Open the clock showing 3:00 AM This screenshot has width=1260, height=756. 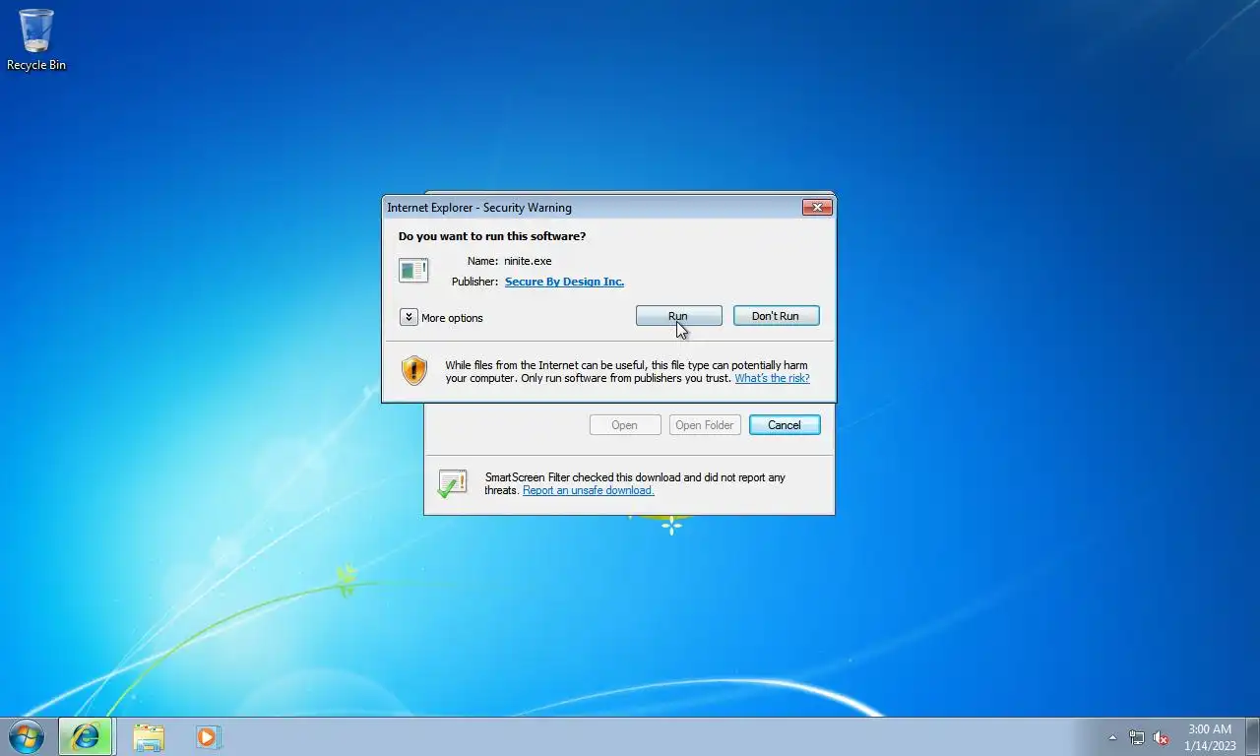click(1210, 737)
